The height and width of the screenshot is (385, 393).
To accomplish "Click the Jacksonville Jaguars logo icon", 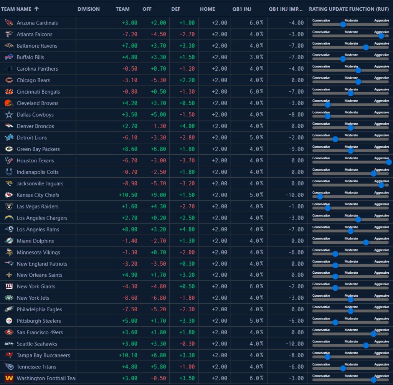I will point(9,183).
